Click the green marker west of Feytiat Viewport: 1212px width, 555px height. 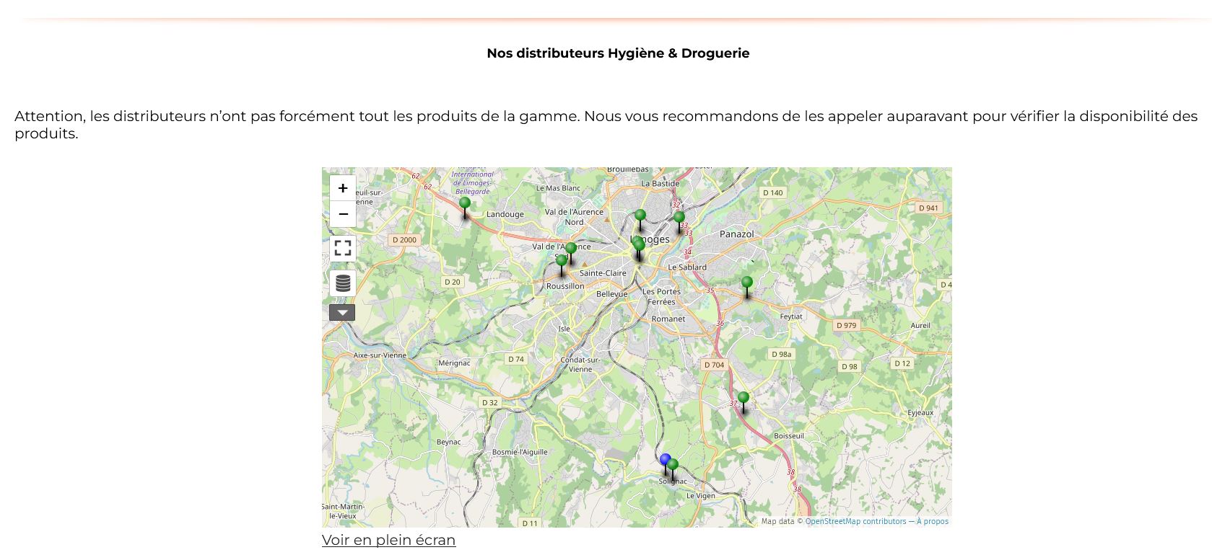(x=747, y=283)
